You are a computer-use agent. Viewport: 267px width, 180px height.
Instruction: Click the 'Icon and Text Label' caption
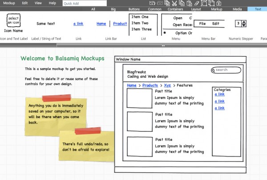click(x=14, y=39)
